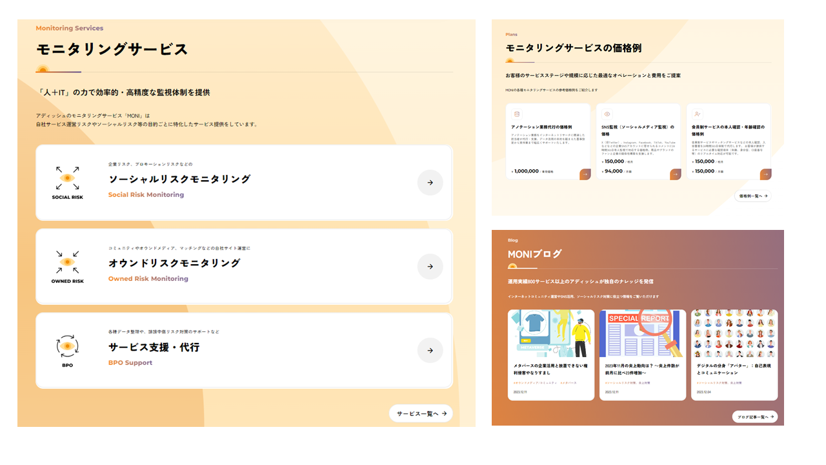Select the #メタバース tag

pyautogui.click(x=568, y=383)
